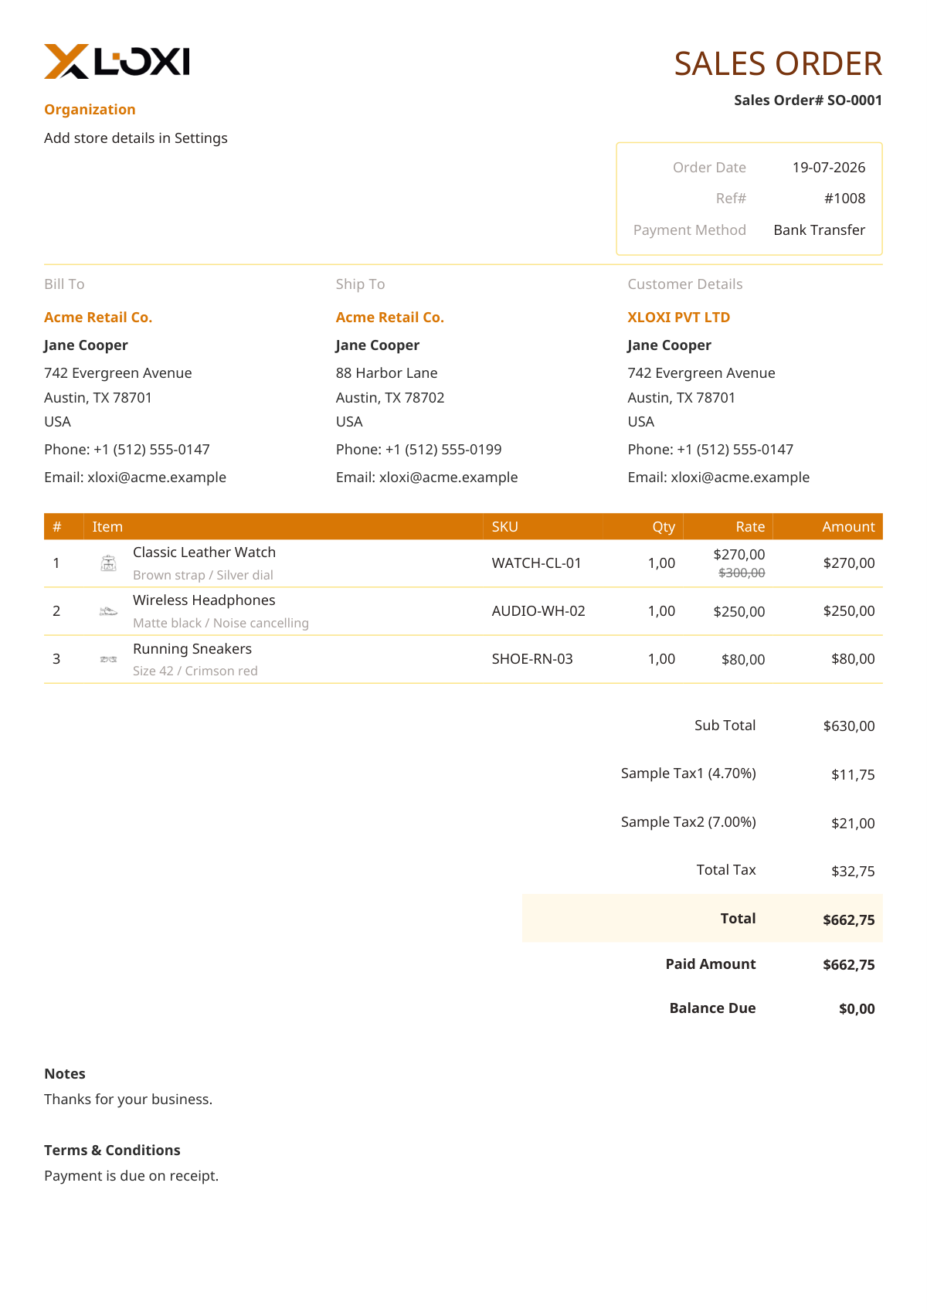Click the Wireless Headphones product thumbnail
Screen dimensions: 927x1312
click(109, 611)
